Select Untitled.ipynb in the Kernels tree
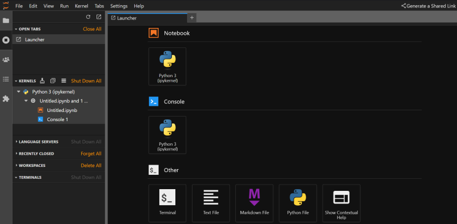The width and height of the screenshot is (457, 224). click(62, 110)
